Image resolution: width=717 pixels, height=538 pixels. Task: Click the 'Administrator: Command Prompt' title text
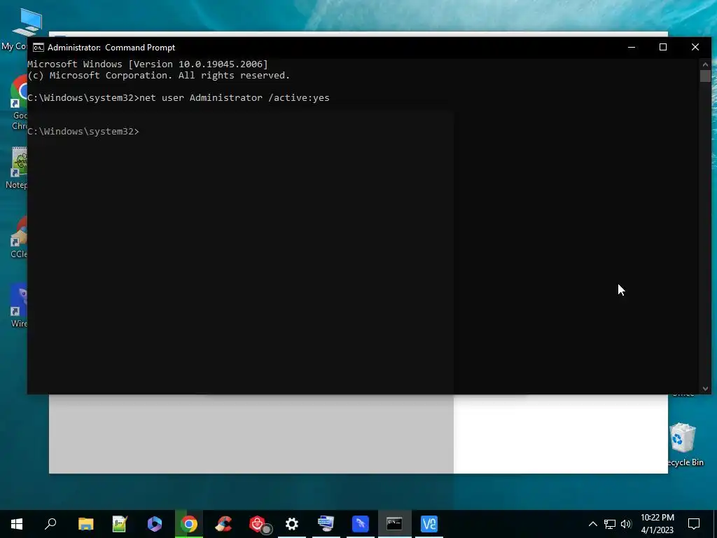(x=111, y=48)
